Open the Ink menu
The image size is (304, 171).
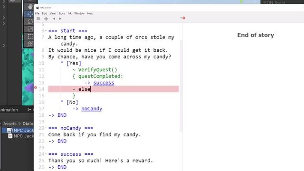(70, 13)
